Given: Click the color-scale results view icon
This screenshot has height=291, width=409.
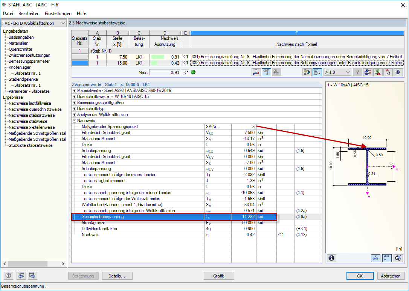Looking at the screenshot, I should click(368, 72).
